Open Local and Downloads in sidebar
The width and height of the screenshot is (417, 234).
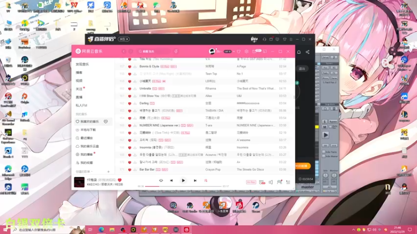pos(85,129)
